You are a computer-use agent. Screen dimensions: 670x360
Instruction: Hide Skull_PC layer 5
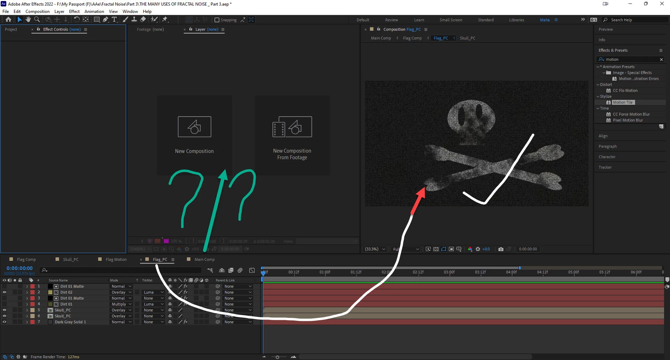tap(4, 310)
